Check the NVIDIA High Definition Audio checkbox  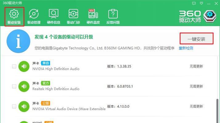14,66
